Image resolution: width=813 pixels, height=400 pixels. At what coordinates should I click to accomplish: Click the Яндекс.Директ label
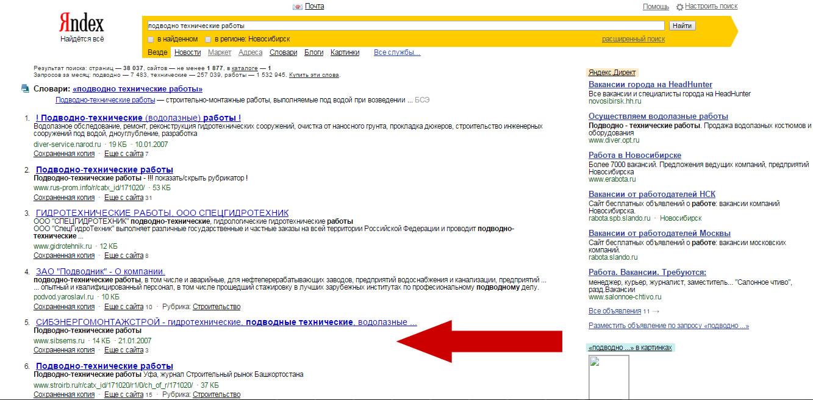pyautogui.click(x=612, y=73)
